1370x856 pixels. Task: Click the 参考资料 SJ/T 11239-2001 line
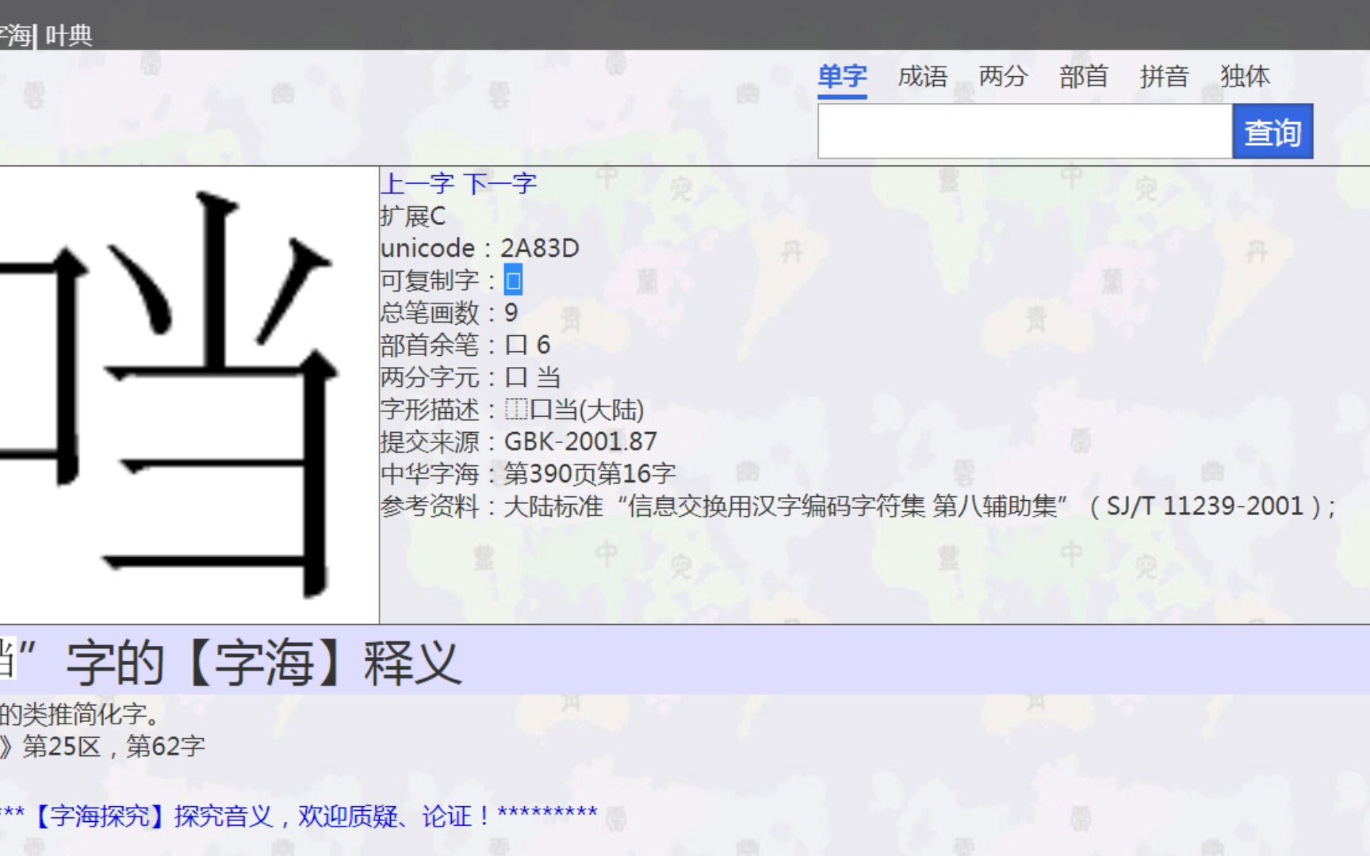pyautogui.click(x=859, y=506)
